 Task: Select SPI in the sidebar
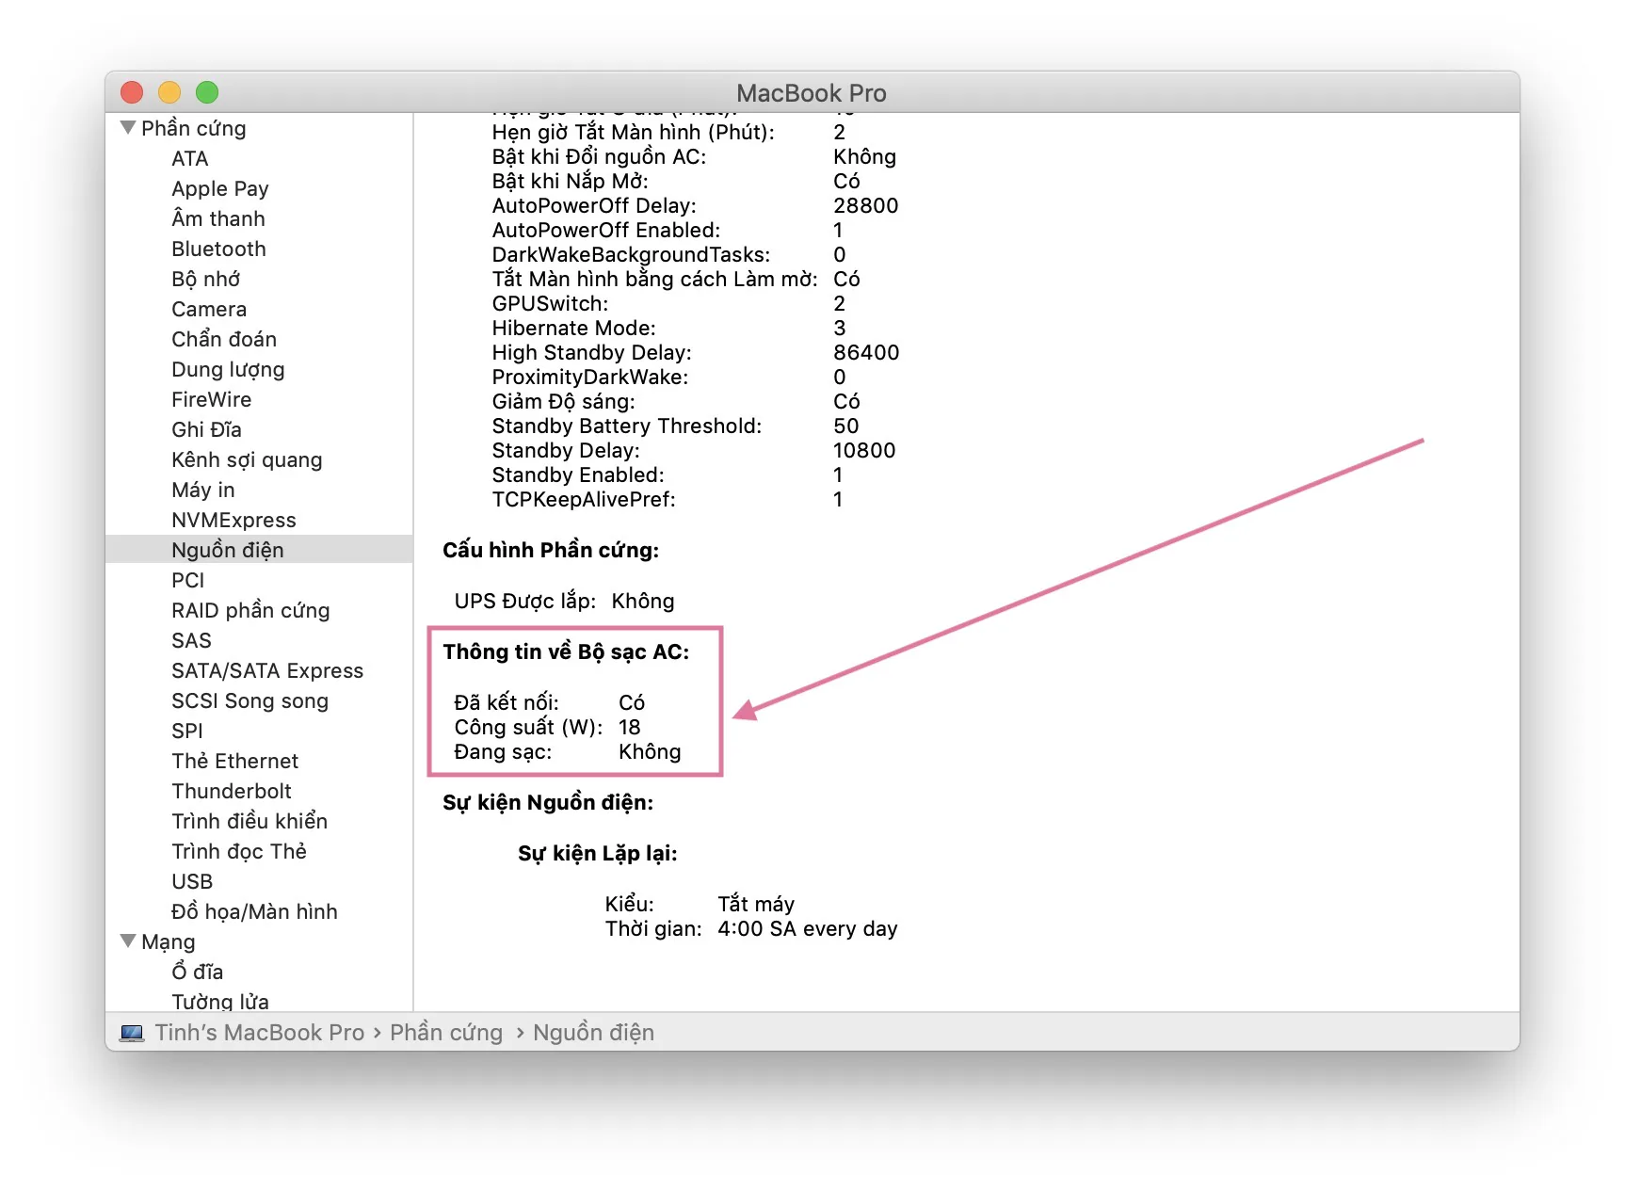point(187,731)
